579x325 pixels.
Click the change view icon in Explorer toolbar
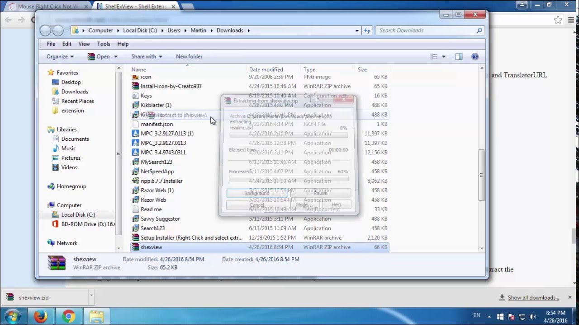[x=434, y=56]
